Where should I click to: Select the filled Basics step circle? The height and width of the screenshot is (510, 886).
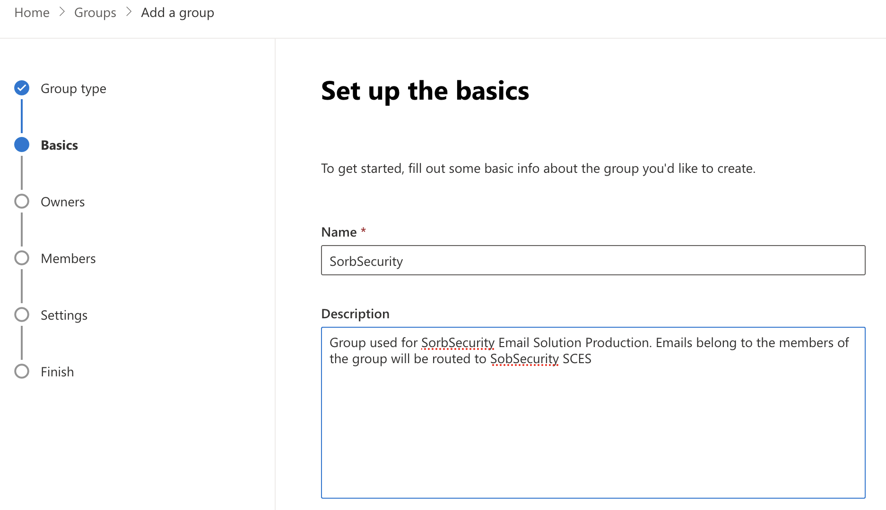21,144
